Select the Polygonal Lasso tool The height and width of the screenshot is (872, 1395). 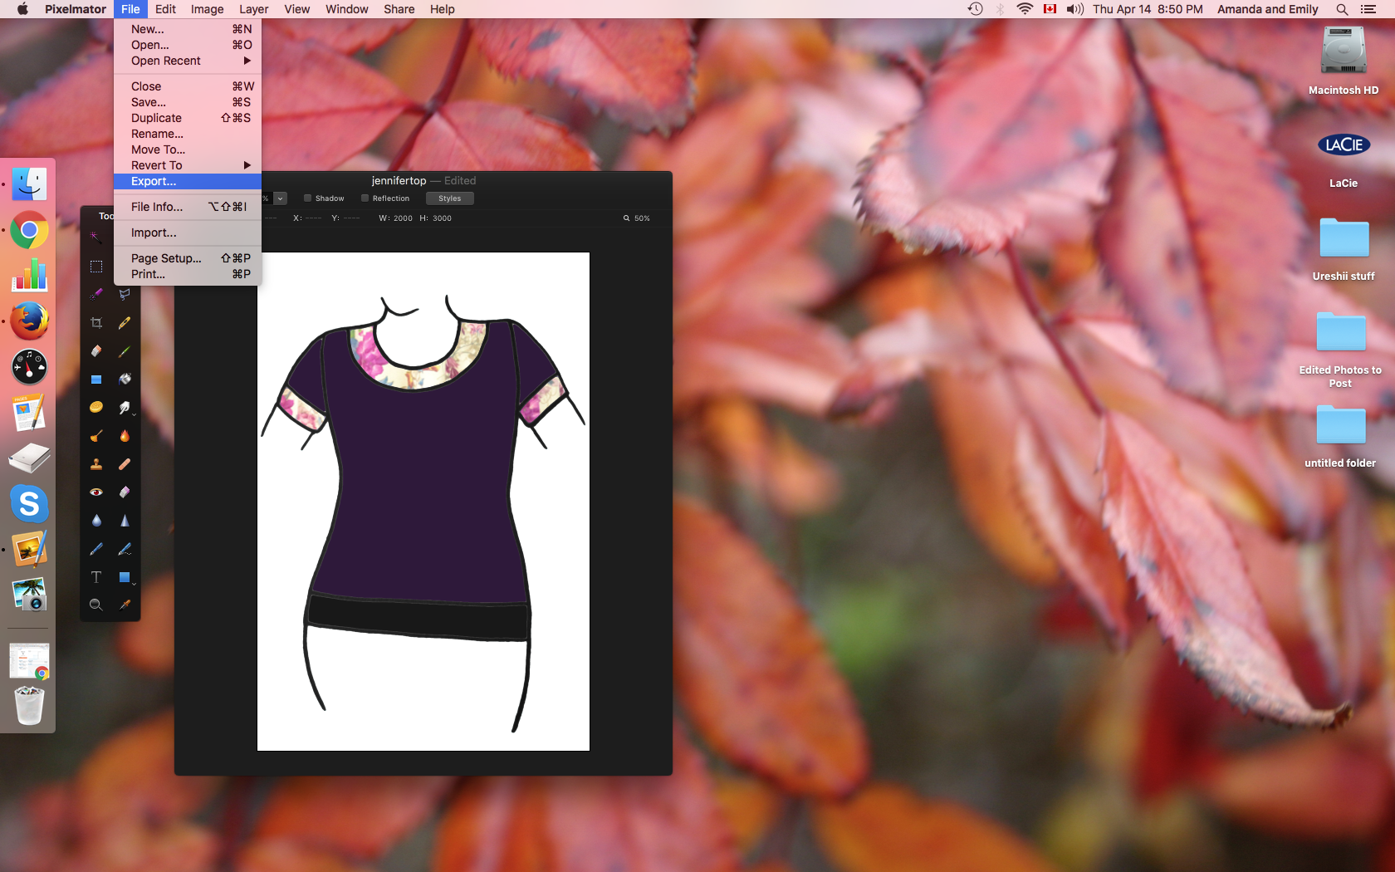[x=125, y=294]
